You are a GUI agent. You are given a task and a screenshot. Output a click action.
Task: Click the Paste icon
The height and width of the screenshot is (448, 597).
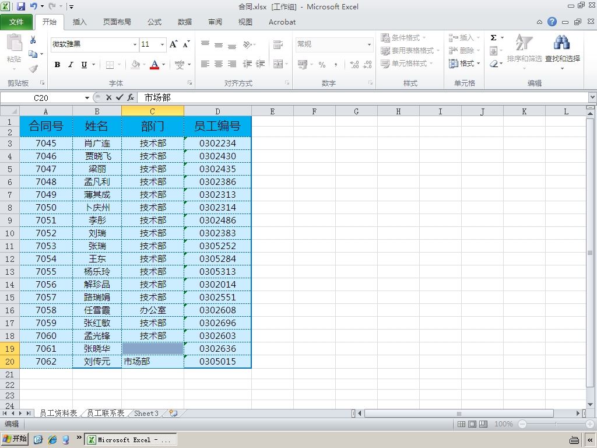(x=14, y=42)
